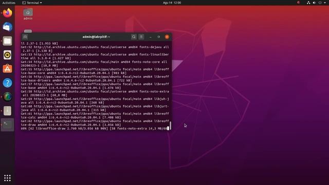This screenshot has width=329, height=185.
Task: Open the Activities overview
Action: click(x=9, y=3)
